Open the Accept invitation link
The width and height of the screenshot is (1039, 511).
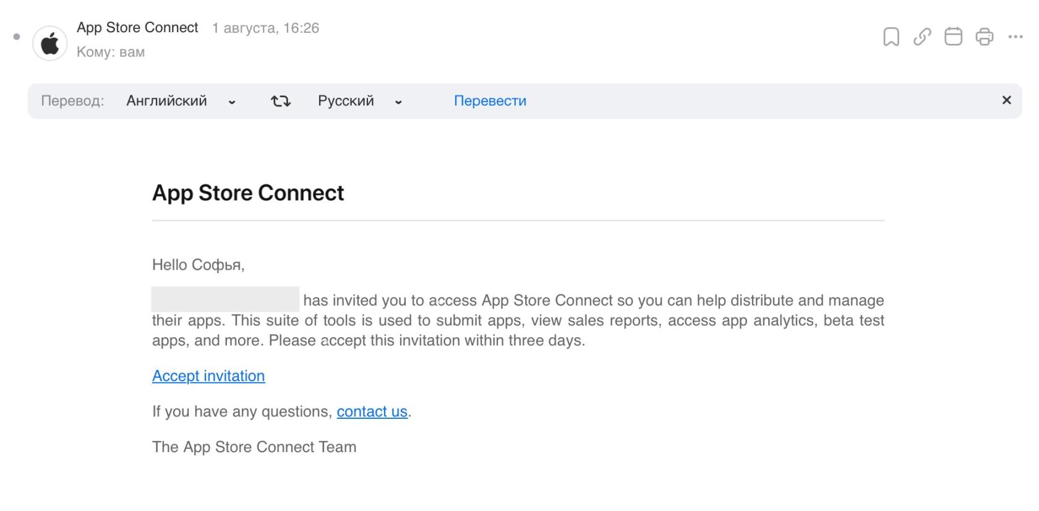[208, 376]
